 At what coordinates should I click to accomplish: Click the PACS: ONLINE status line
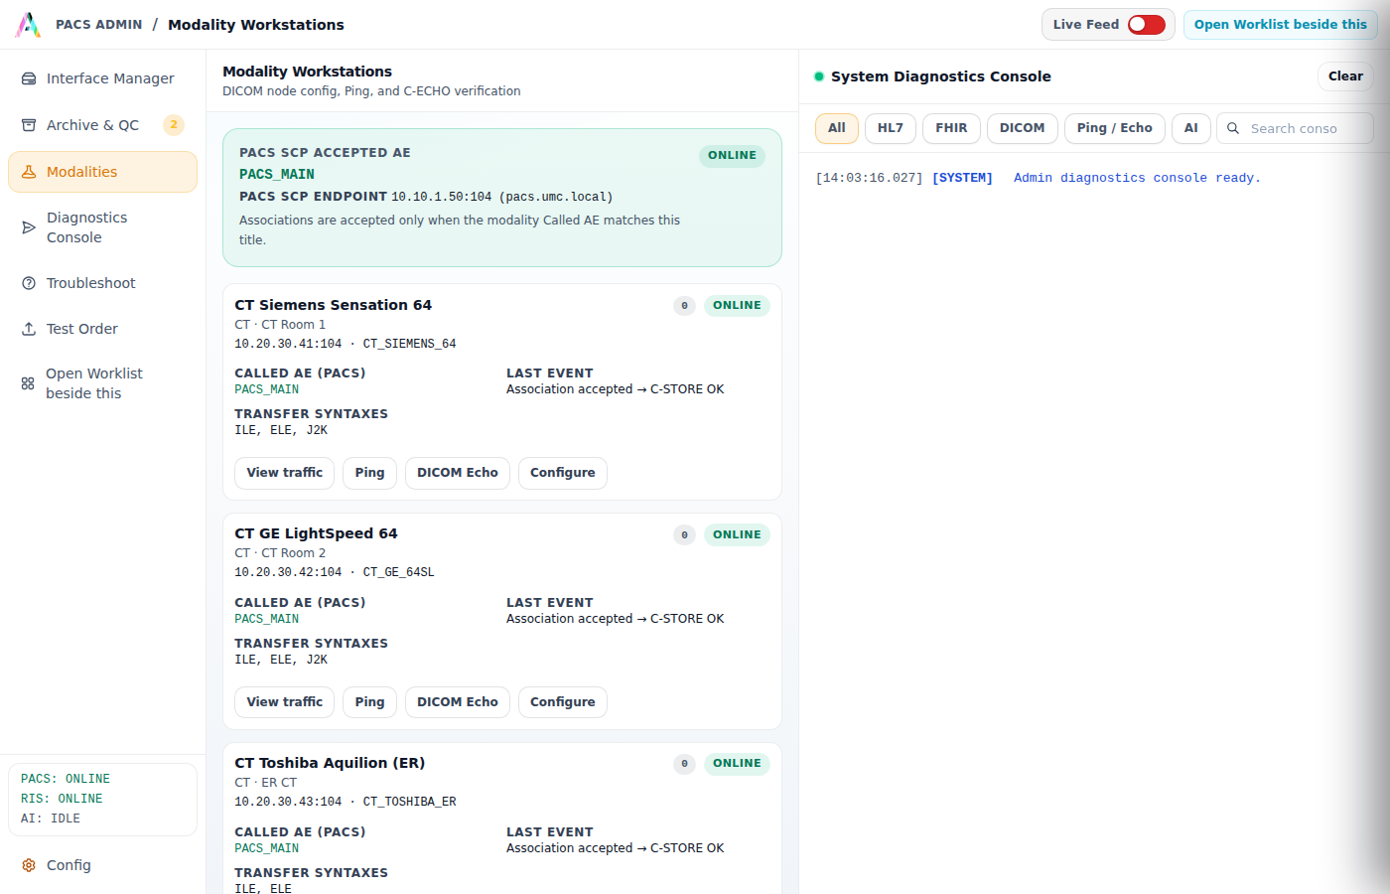tap(66, 779)
